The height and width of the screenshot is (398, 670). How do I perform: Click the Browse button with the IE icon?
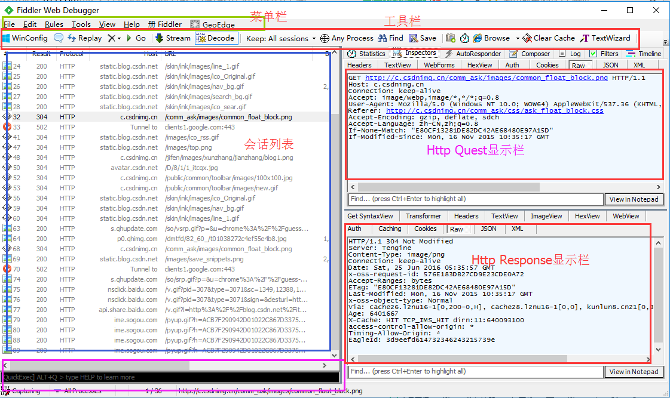(x=491, y=38)
